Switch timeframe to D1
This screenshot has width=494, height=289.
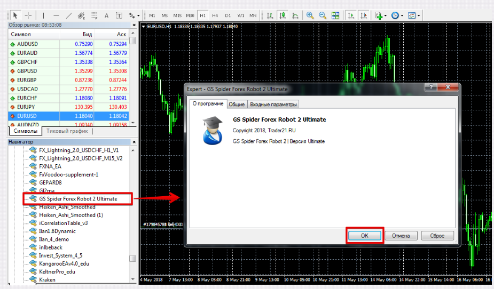point(228,15)
